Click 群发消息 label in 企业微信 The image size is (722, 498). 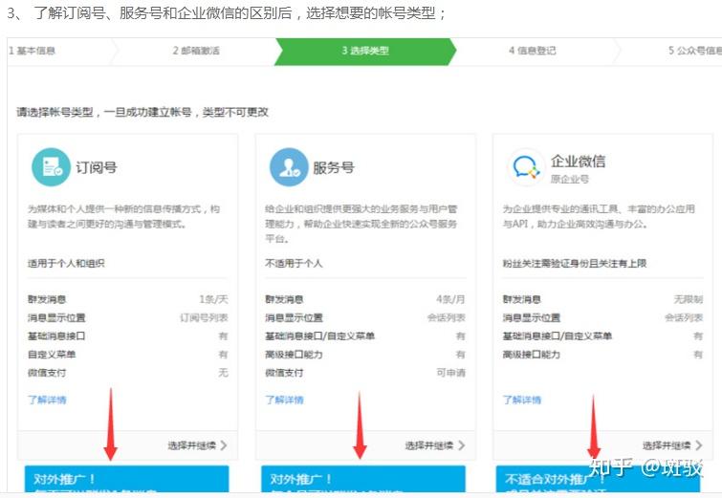coord(522,299)
